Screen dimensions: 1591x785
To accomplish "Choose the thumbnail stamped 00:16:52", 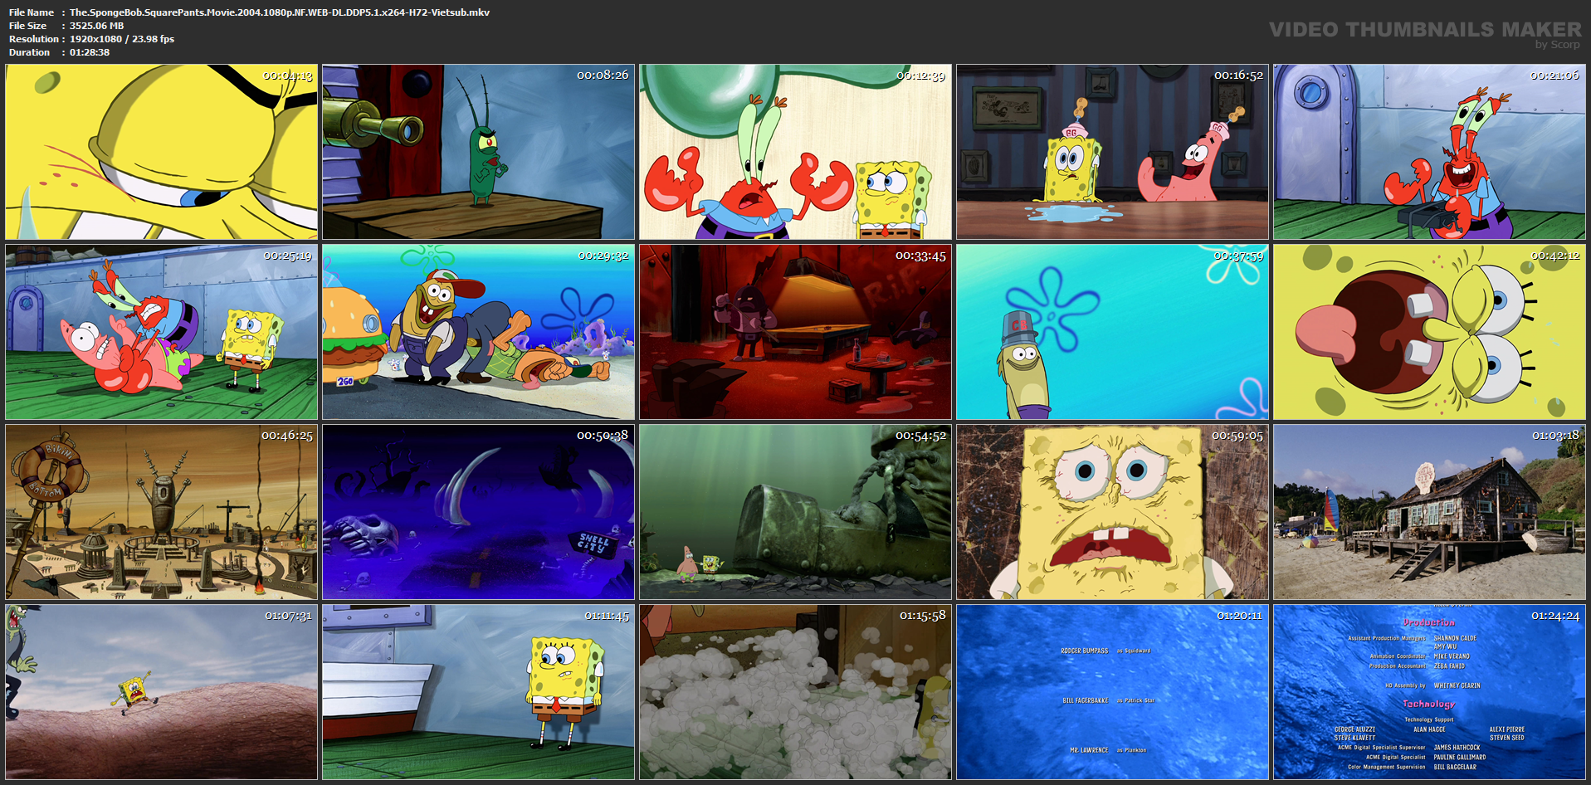I will 1113,152.
